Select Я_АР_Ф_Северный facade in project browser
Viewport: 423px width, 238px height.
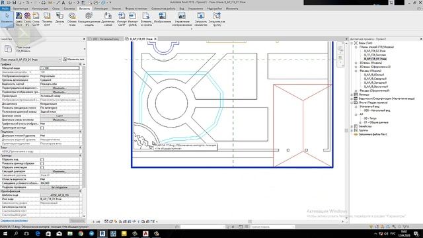(375, 79)
